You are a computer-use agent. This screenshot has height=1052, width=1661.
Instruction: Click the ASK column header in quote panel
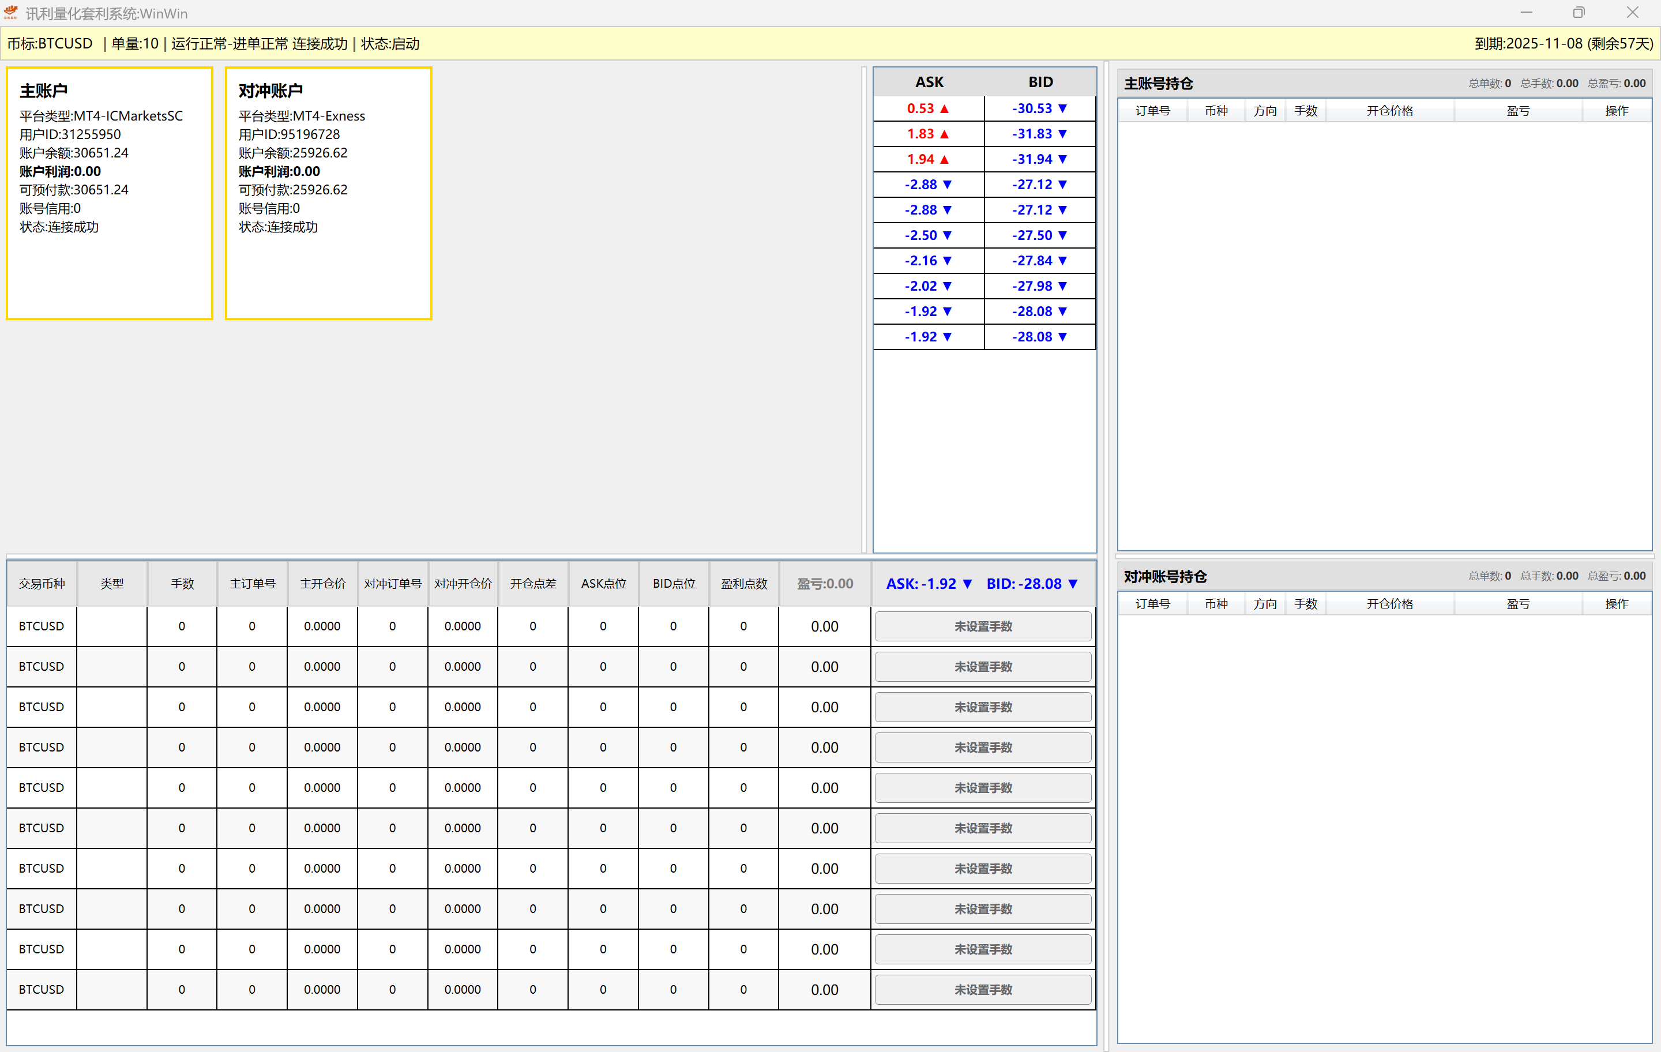[x=929, y=82]
